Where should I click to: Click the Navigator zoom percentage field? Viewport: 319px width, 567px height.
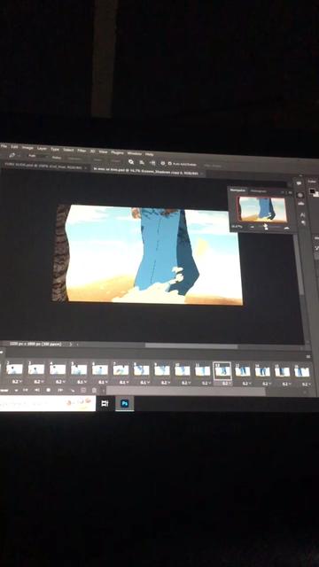point(237,227)
